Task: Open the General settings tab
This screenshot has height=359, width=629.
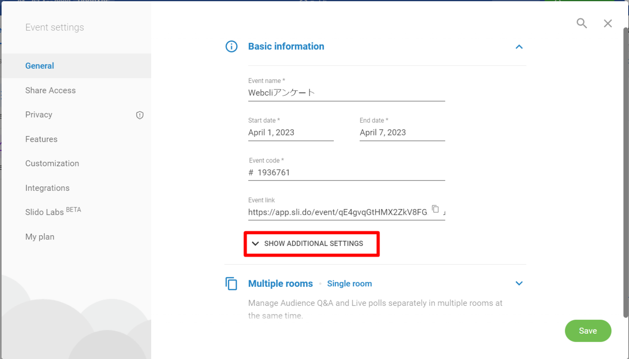Action: [40, 66]
